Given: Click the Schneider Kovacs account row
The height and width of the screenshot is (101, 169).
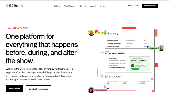Looking at the screenshot, I should (x=128, y=41).
